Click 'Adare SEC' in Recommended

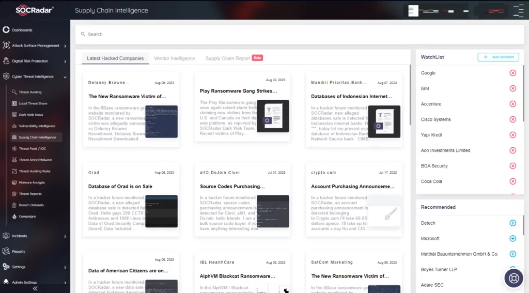point(432,285)
